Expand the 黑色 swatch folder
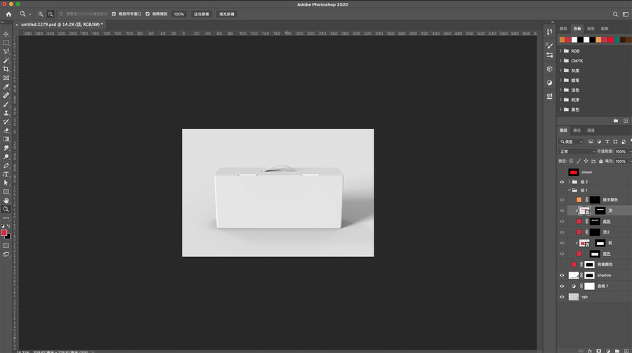 [560, 109]
